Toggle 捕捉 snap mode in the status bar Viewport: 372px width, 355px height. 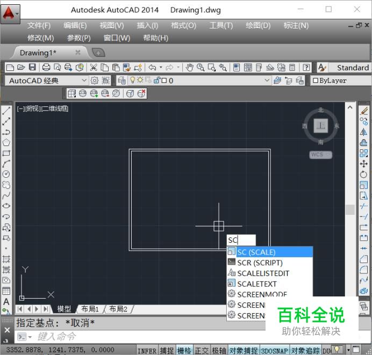[167, 351]
